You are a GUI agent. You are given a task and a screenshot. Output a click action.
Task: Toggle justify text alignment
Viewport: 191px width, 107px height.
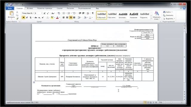(x=74, y=18)
